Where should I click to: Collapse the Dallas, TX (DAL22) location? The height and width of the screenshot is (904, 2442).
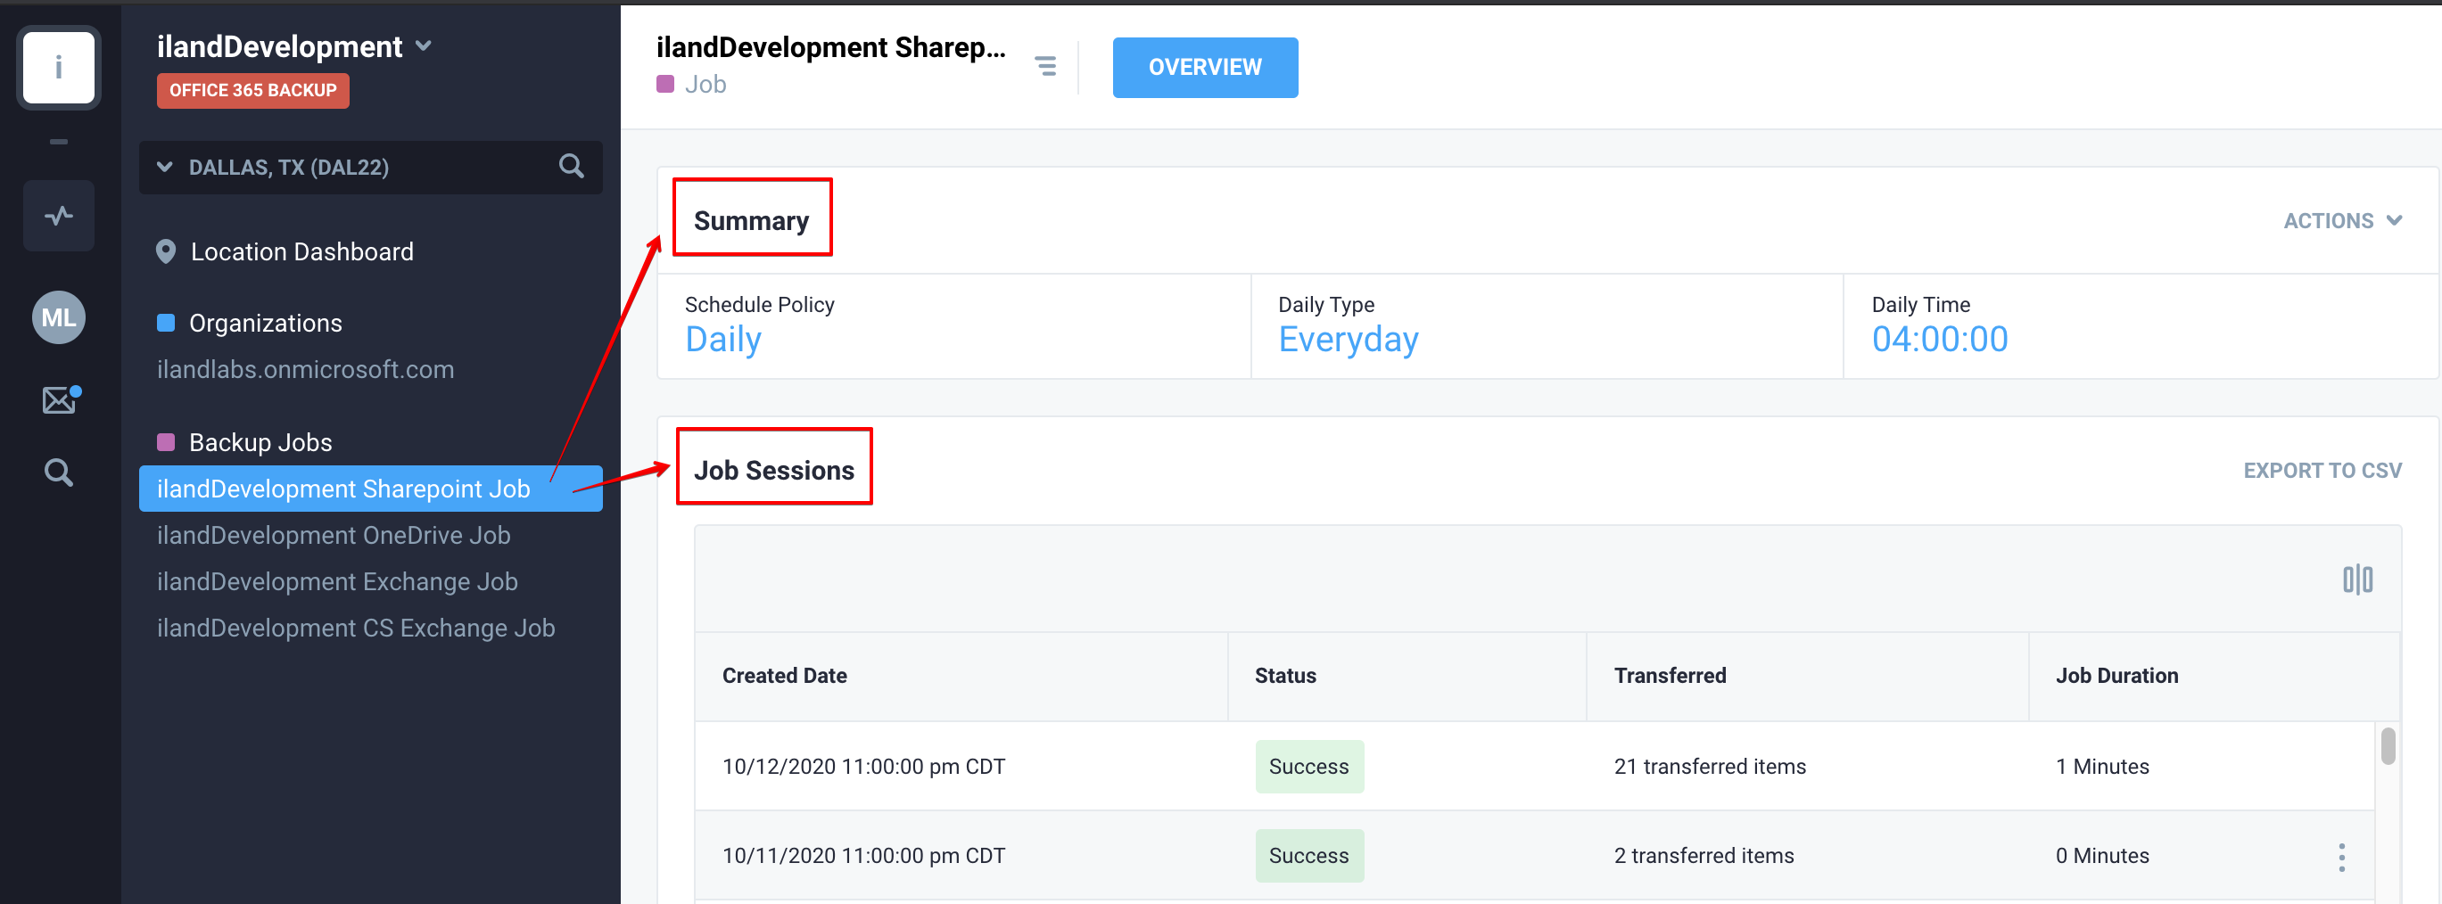[165, 167]
